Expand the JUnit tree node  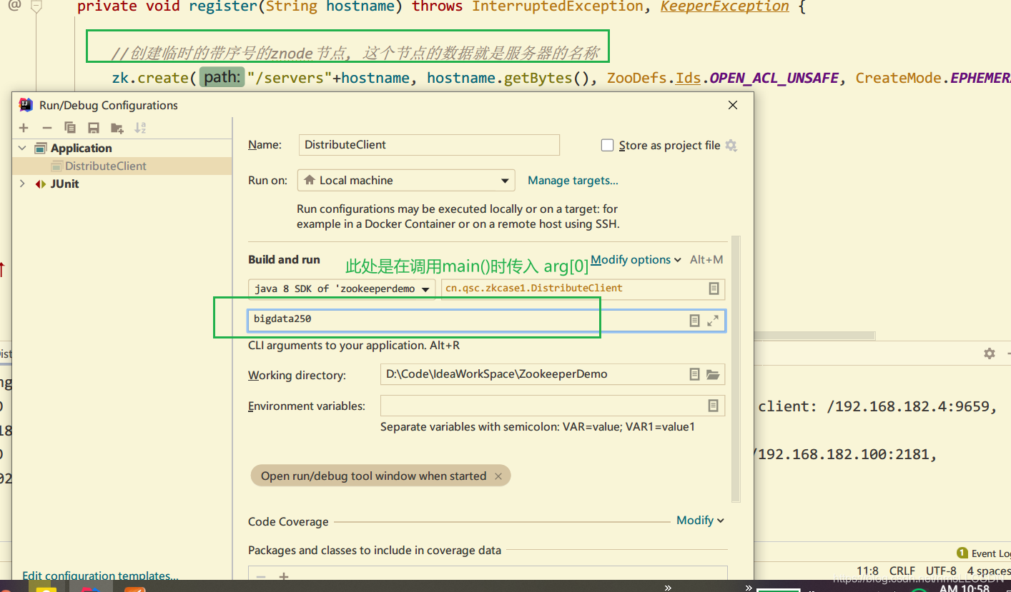(x=22, y=184)
